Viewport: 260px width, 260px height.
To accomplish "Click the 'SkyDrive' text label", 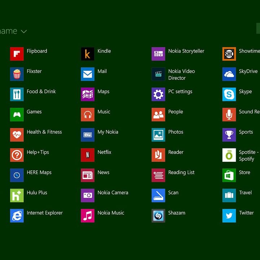I will point(248,71).
